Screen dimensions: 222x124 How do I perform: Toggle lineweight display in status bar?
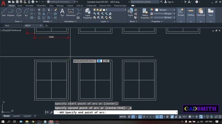point(168,117)
